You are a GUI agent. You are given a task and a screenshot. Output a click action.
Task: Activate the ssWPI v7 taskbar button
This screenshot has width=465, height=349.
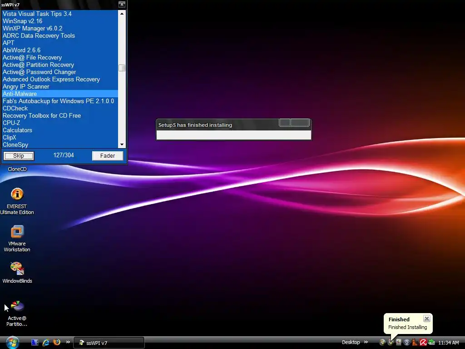pos(109,343)
